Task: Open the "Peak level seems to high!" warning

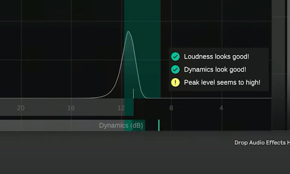Action: [222, 82]
